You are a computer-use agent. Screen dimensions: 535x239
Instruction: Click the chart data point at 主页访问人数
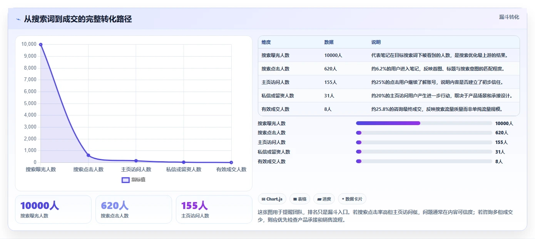pos(136,160)
